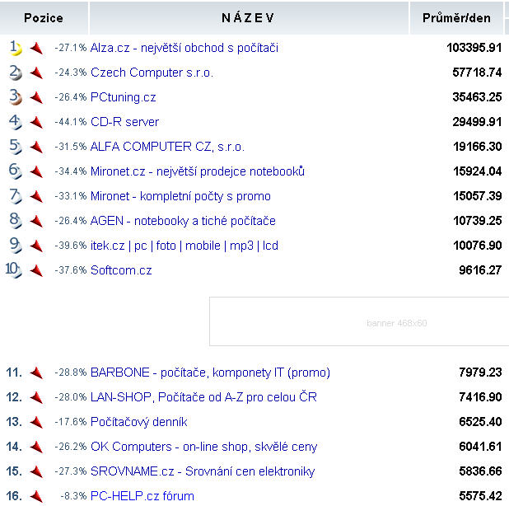Image resolution: width=509 pixels, height=506 pixels.
Task: Click the rank 7 position icon
Action: click(x=16, y=196)
